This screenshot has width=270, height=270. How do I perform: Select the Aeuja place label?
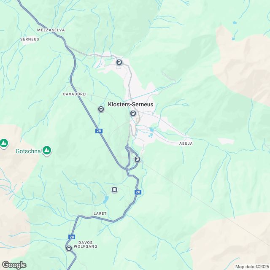pyautogui.click(x=186, y=143)
